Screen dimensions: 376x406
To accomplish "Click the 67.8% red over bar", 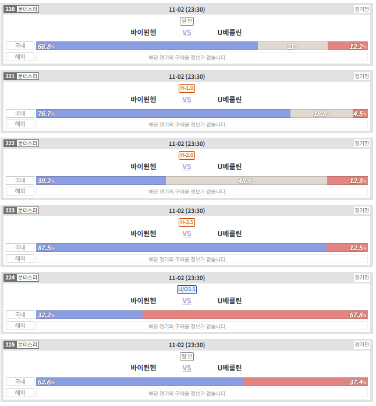I will pos(255,315).
